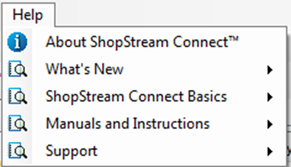
Task: Open the Manuals and Instructions entry
Action: [x=128, y=124]
